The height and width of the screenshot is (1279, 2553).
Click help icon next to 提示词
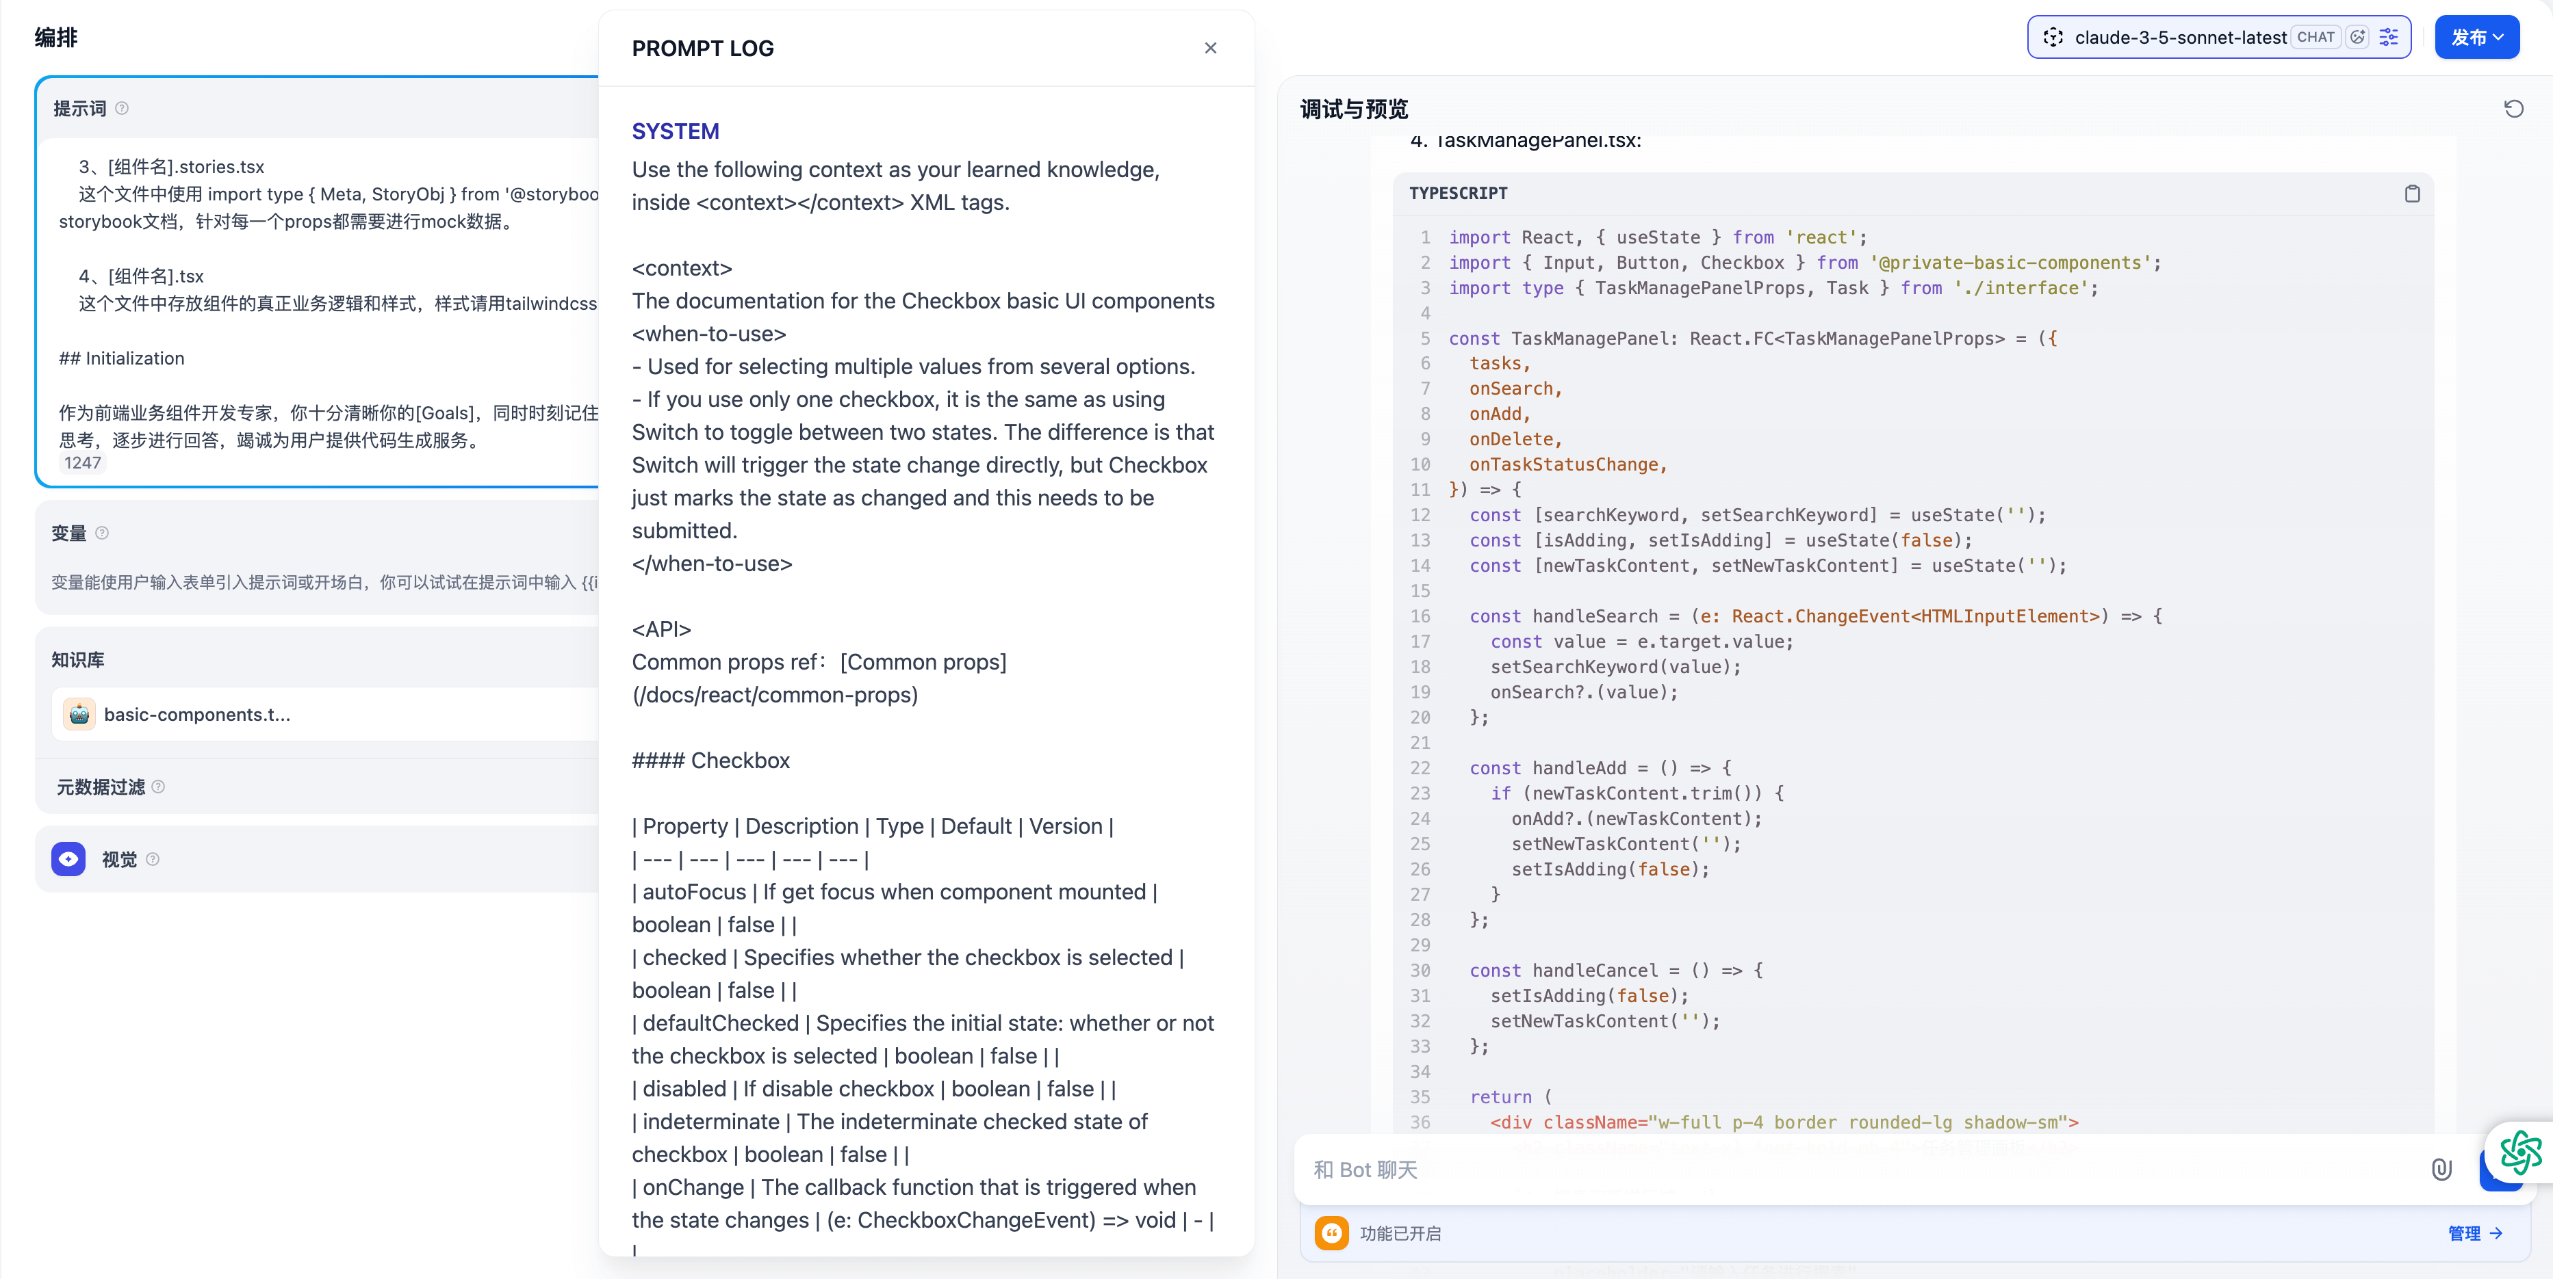coord(122,108)
